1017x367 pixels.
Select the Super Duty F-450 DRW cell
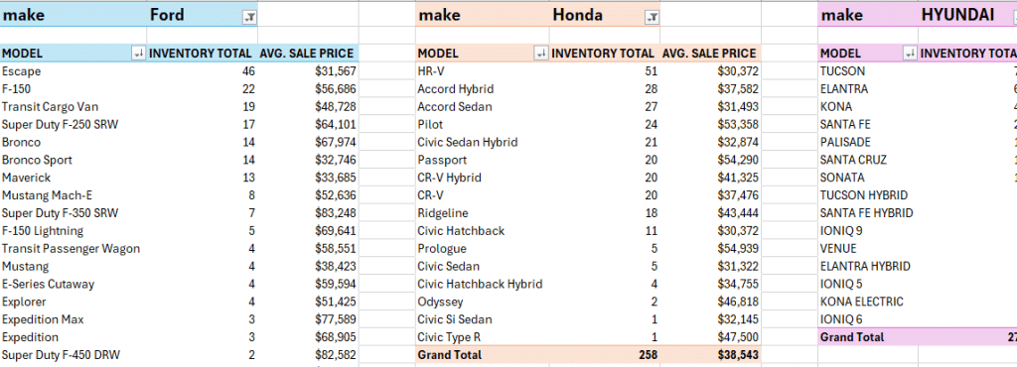tap(73, 355)
